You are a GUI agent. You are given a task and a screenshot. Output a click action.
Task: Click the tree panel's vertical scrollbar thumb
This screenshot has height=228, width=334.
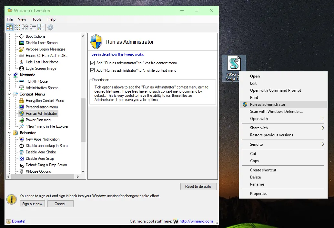coord(83,120)
